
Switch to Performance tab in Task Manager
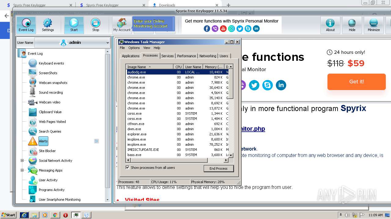[186, 56]
